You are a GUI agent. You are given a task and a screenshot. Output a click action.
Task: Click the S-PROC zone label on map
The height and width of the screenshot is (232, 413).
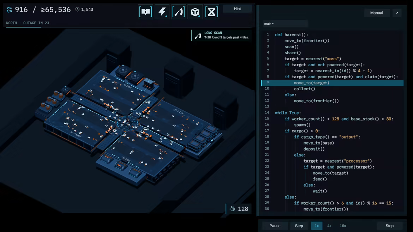127,159
